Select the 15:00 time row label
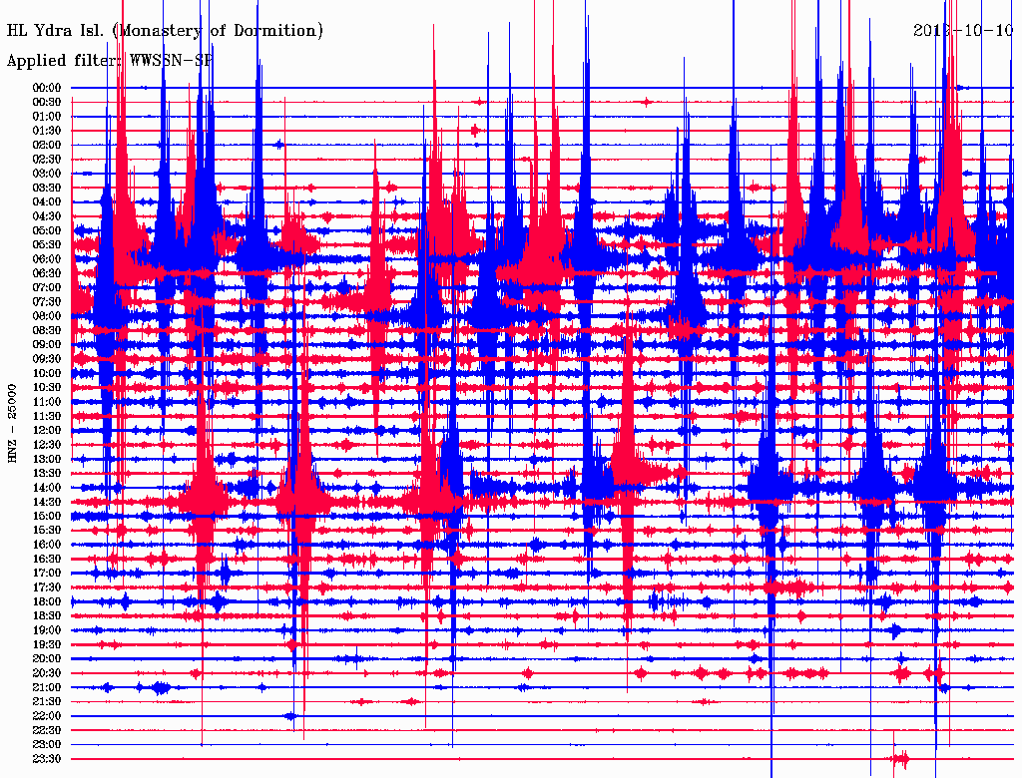The height and width of the screenshot is (778, 1022). click(47, 516)
